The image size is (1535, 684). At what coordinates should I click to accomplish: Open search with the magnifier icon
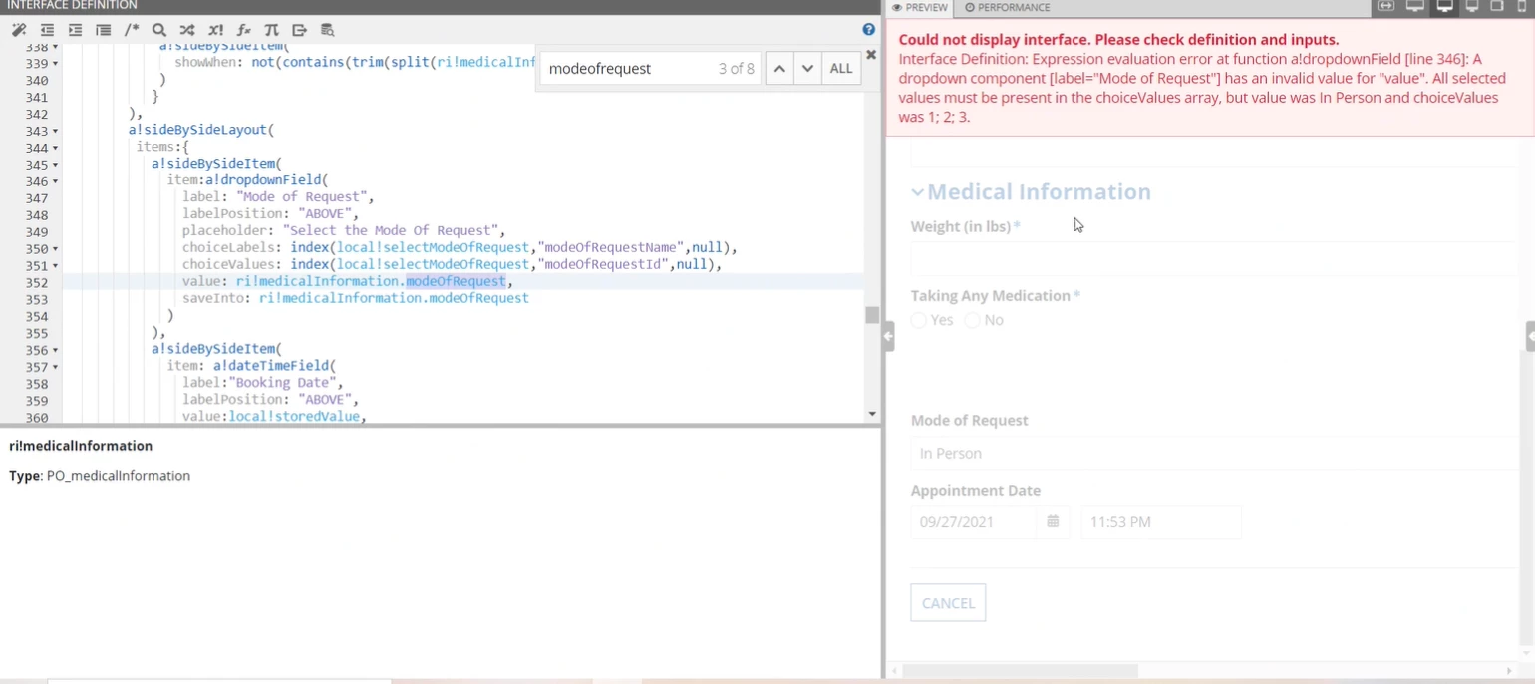(x=159, y=31)
